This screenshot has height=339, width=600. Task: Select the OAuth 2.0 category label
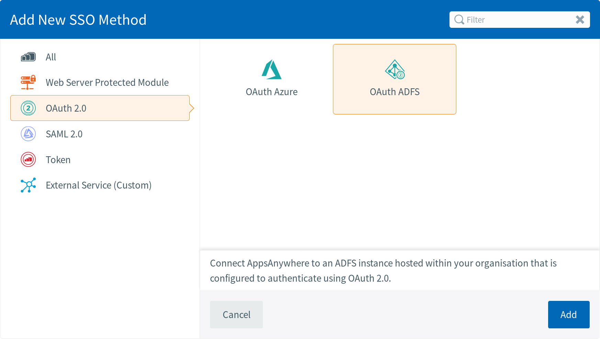(66, 108)
